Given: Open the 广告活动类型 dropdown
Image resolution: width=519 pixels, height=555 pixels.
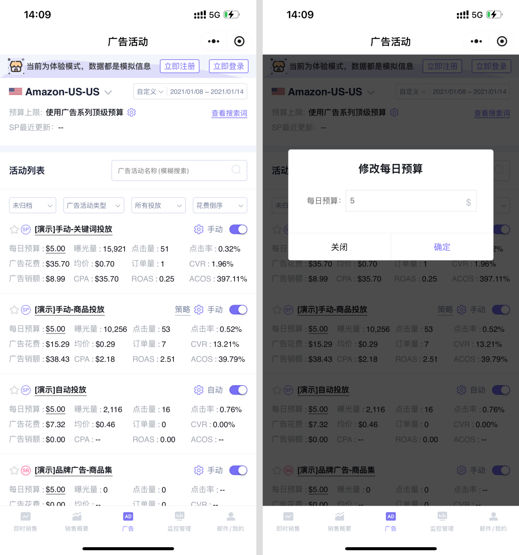Looking at the screenshot, I should pyautogui.click(x=94, y=205).
